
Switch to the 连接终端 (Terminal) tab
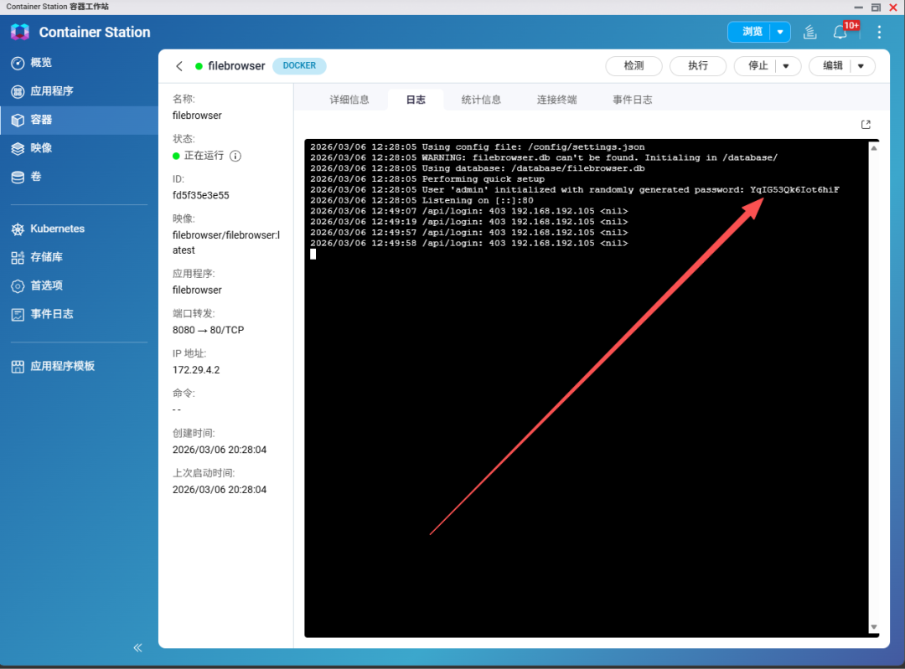coord(556,99)
